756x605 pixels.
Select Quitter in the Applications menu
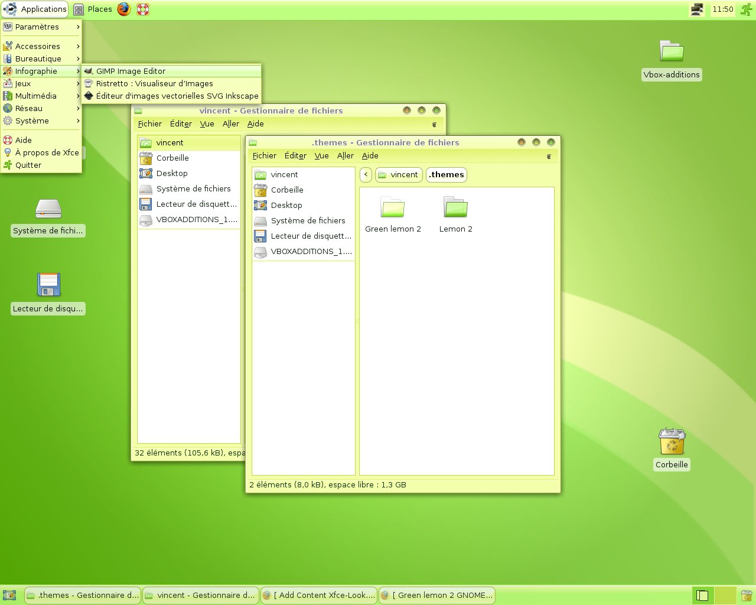coord(28,165)
